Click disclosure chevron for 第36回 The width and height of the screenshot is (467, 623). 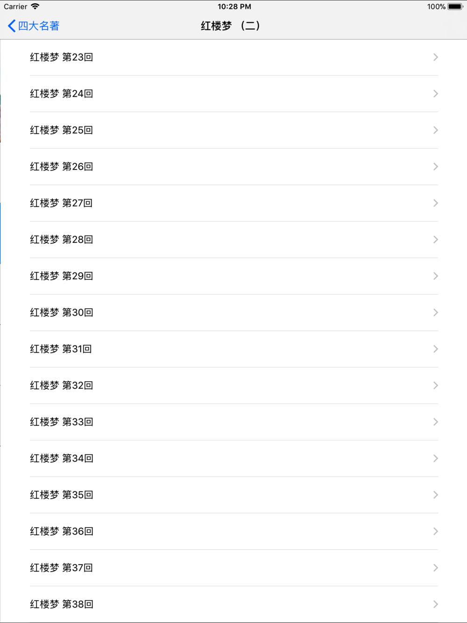click(435, 531)
